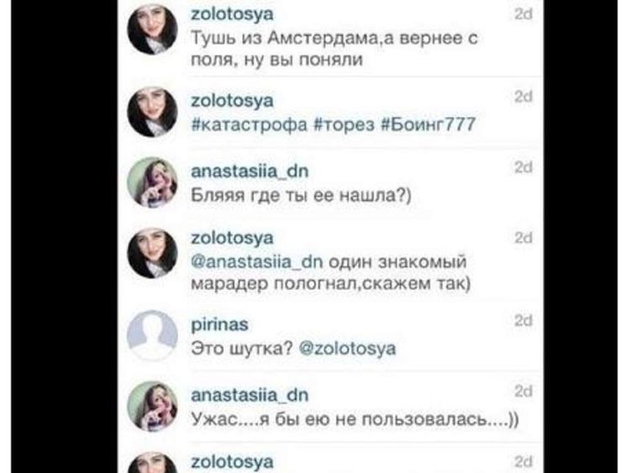Open zolotosya username at the bottom comment

pos(232,462)
